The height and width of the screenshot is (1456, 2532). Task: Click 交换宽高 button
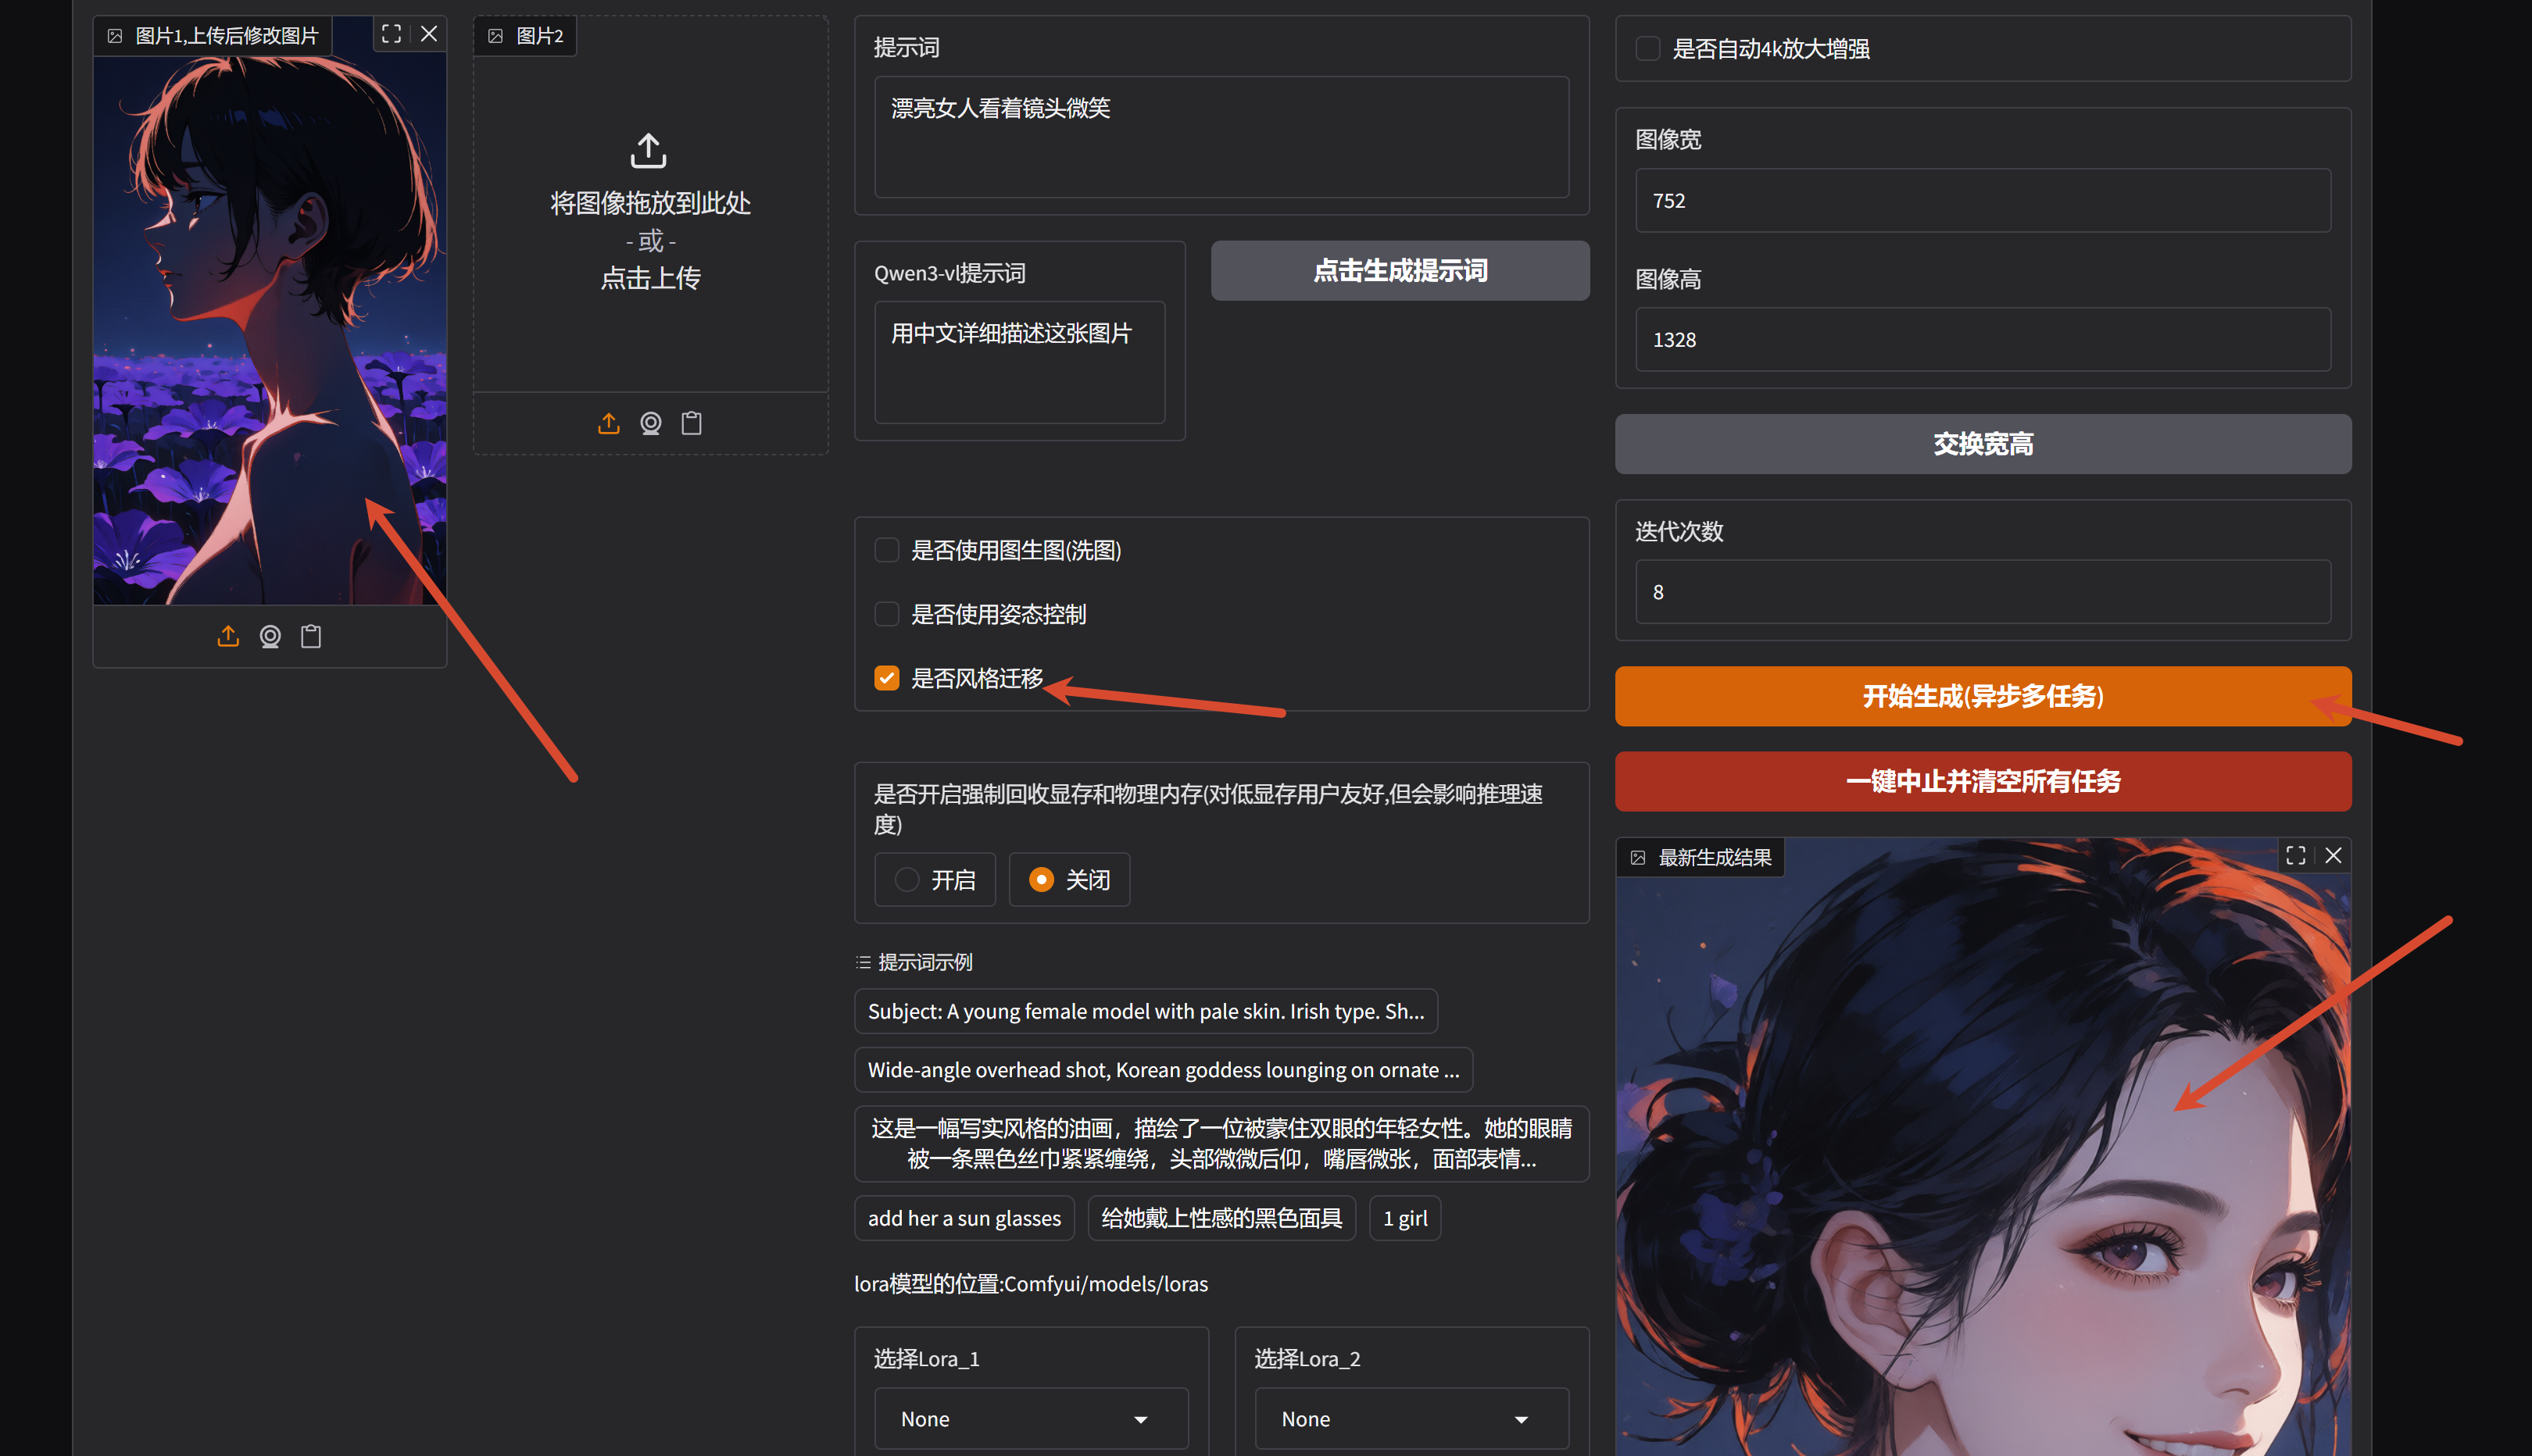tap(1982, 444)
